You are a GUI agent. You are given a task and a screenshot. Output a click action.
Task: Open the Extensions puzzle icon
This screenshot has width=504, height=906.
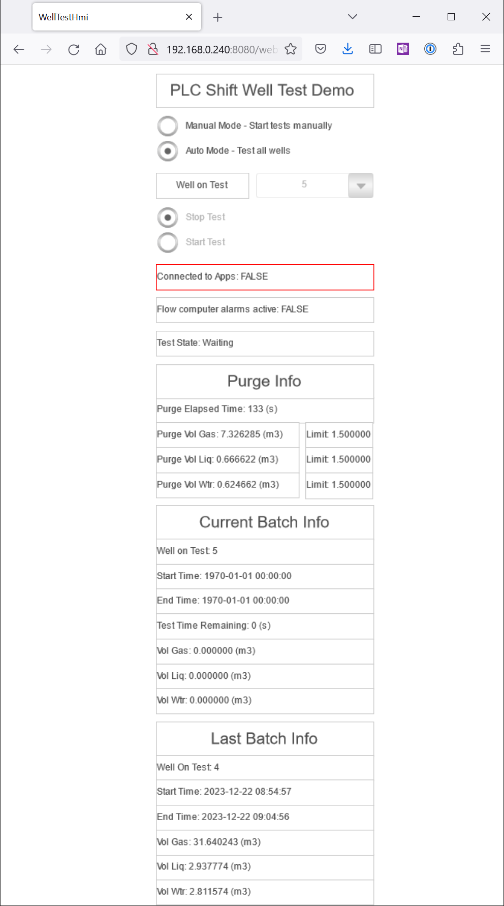click(x=458, y=49)
